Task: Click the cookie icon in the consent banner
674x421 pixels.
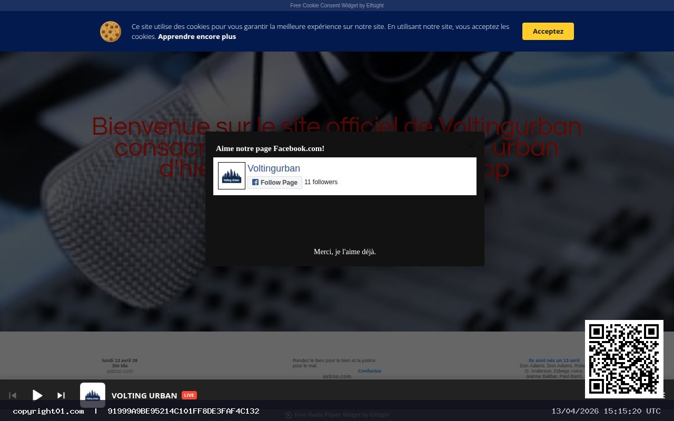Action: pyautogui.click(x=111, y=32)
